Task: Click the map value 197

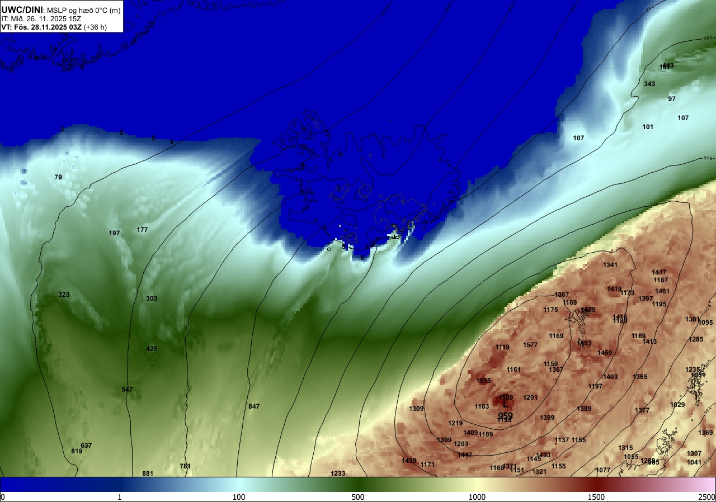Action: [114, 233]
